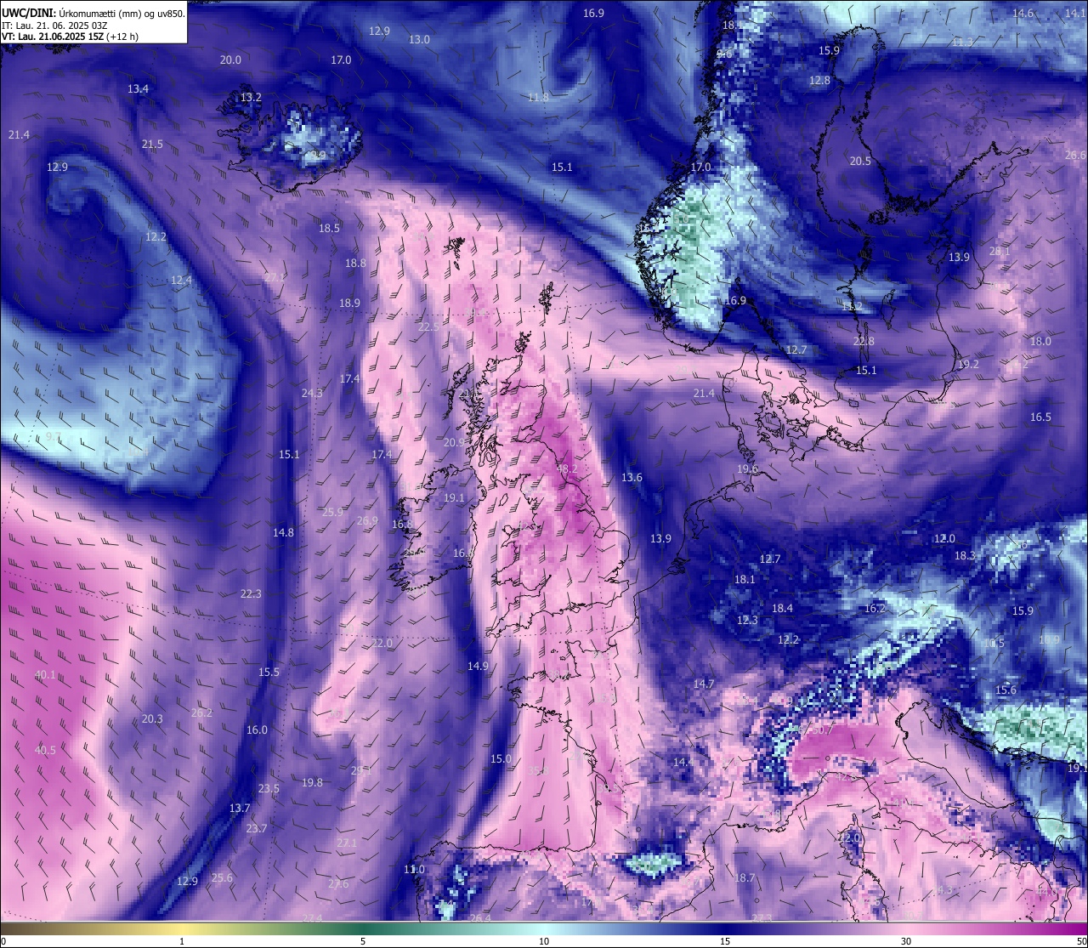Viewport: 1088px width, 948px height.
Task: Select the 20.5 value over Sweden
Action: coord(860,161)
